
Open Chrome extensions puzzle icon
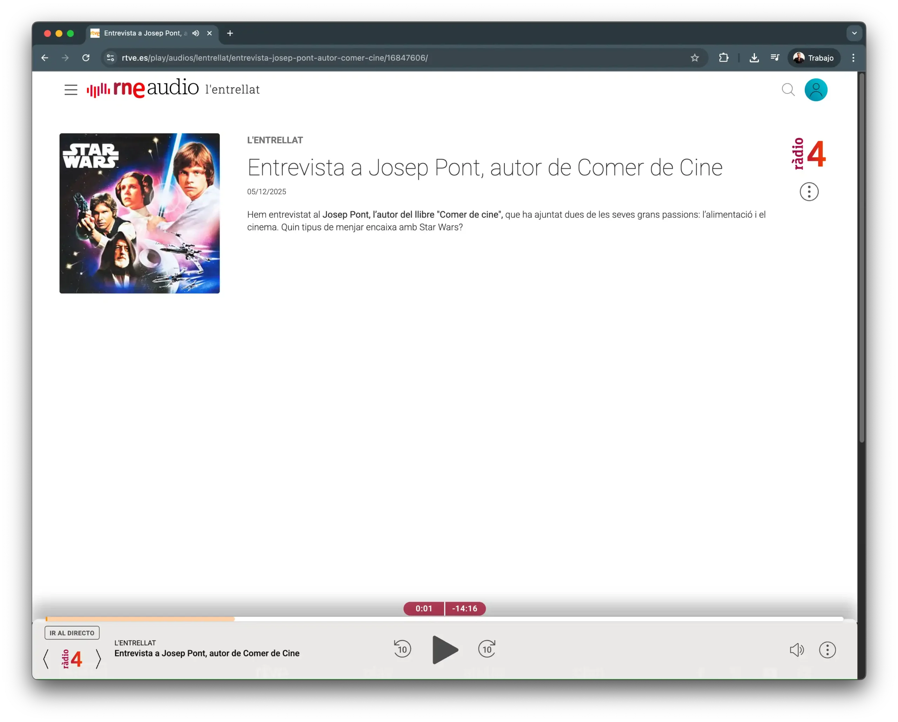pos(723,58)
